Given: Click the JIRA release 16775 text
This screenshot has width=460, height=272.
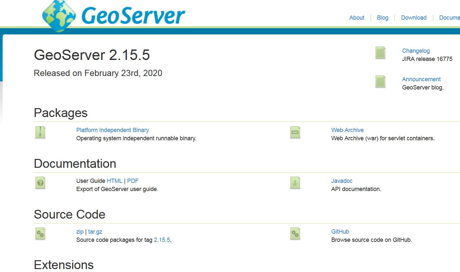Looking at the screenshot, I should 427,59.
